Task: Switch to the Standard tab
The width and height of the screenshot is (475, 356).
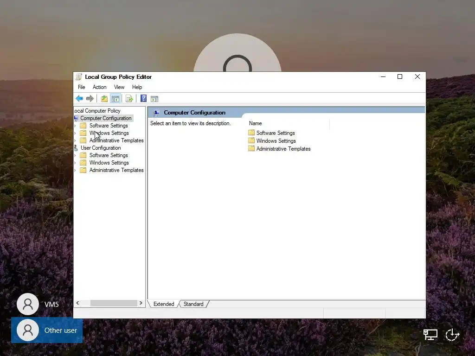Action: (193, 304)
